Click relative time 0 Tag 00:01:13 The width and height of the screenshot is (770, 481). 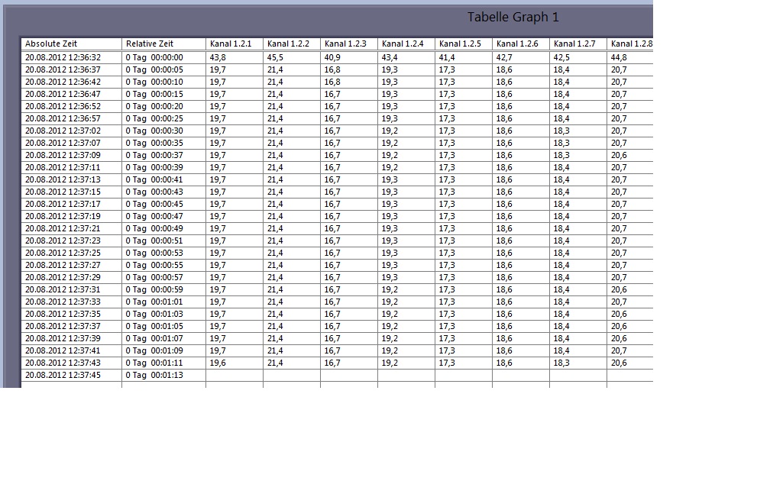click(x=163, y=375)
